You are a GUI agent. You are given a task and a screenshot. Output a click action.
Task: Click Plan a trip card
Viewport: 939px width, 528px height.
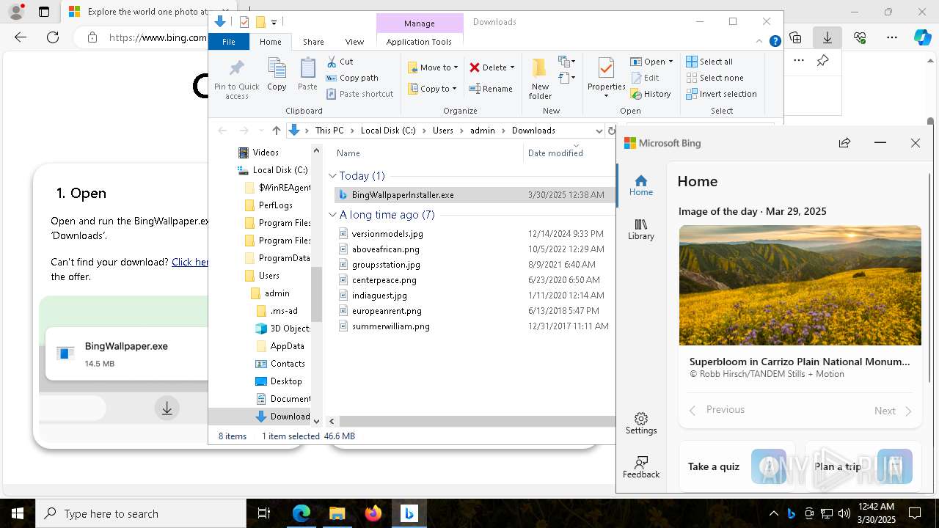pos(863,466)
